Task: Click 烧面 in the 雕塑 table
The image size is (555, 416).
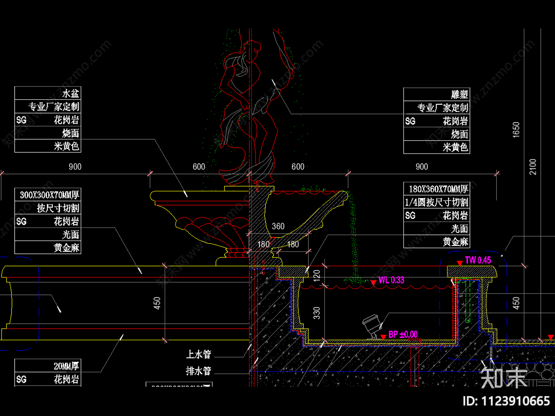Action: click(460, 134)
